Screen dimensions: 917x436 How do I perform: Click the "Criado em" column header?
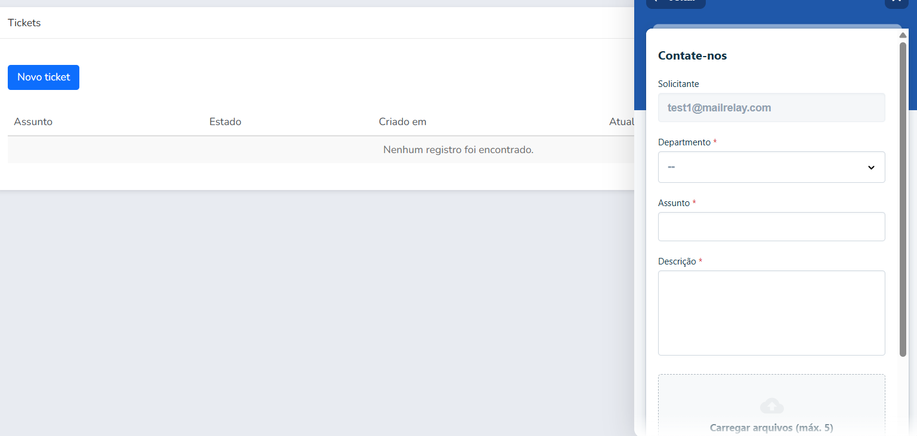pos(403,122)
